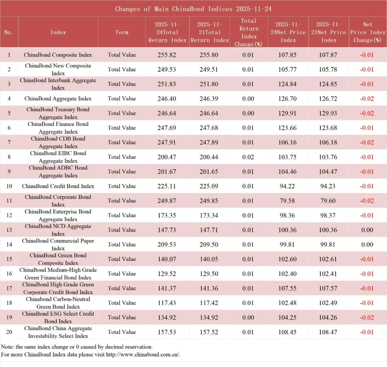Screen dimensions: 387x367
Task: Click the decimal reservation note text
Action: pyautogui.click(x=77, y=347)
